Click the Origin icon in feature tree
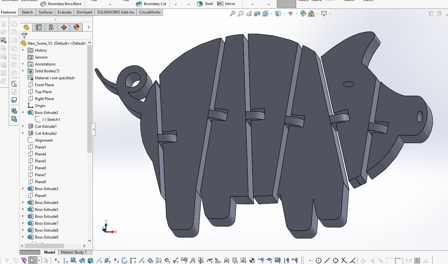This screenshot has width=448, height=264. 31,106
